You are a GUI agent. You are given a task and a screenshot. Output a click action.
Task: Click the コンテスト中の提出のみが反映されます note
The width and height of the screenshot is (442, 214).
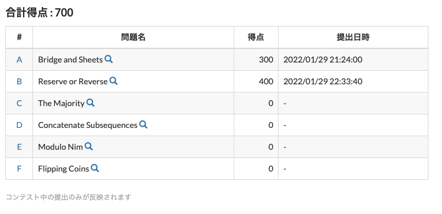pyautogui.click(x=68, y=197)
